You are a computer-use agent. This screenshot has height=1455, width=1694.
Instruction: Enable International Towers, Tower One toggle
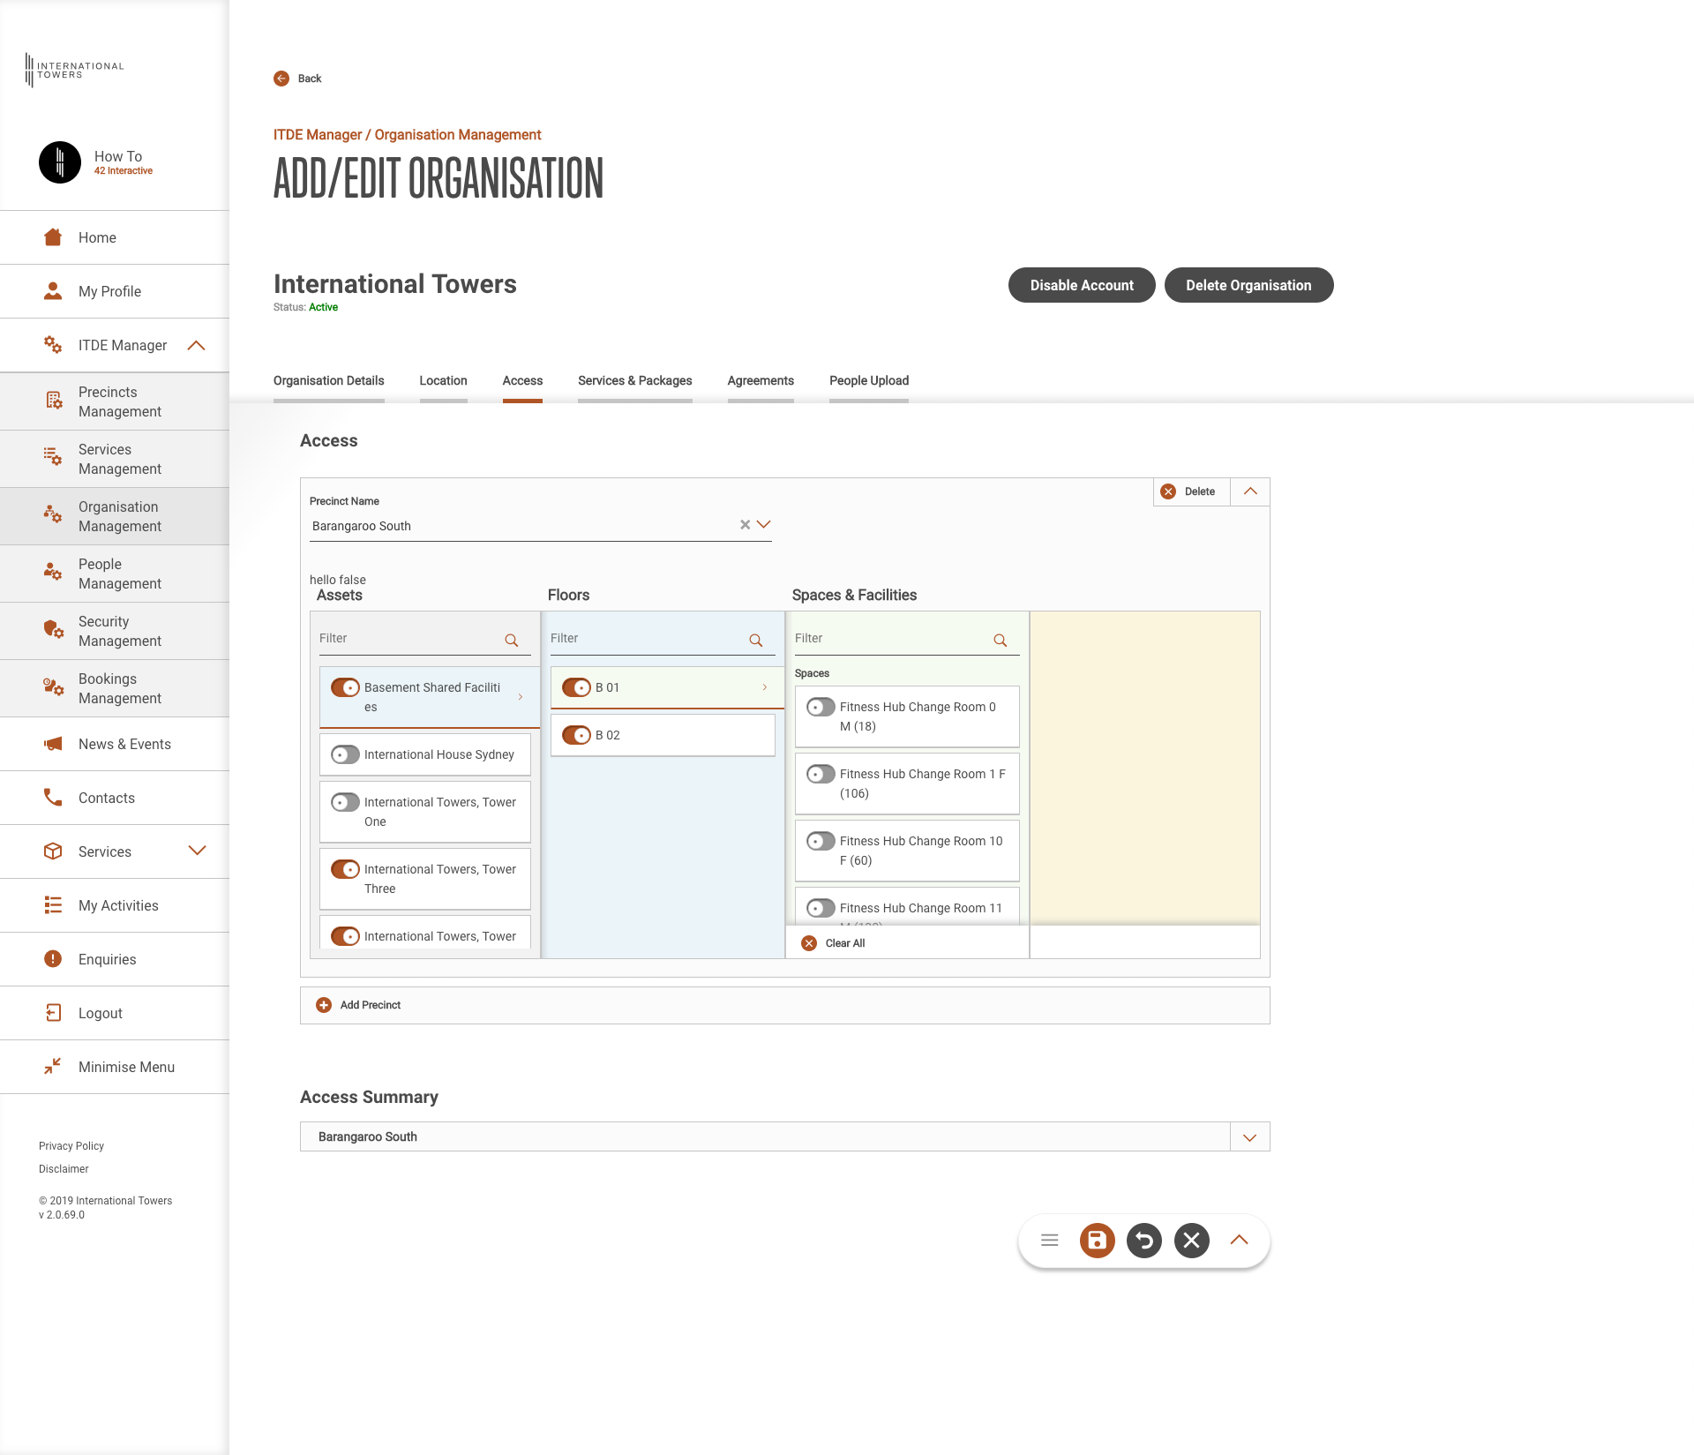(x=345, y=802)
